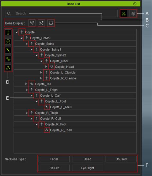The image size is (152, 176).
Task: Select the Coyote_Pelvis bone name
Action: pyautogui.click(x=40, y=38)
